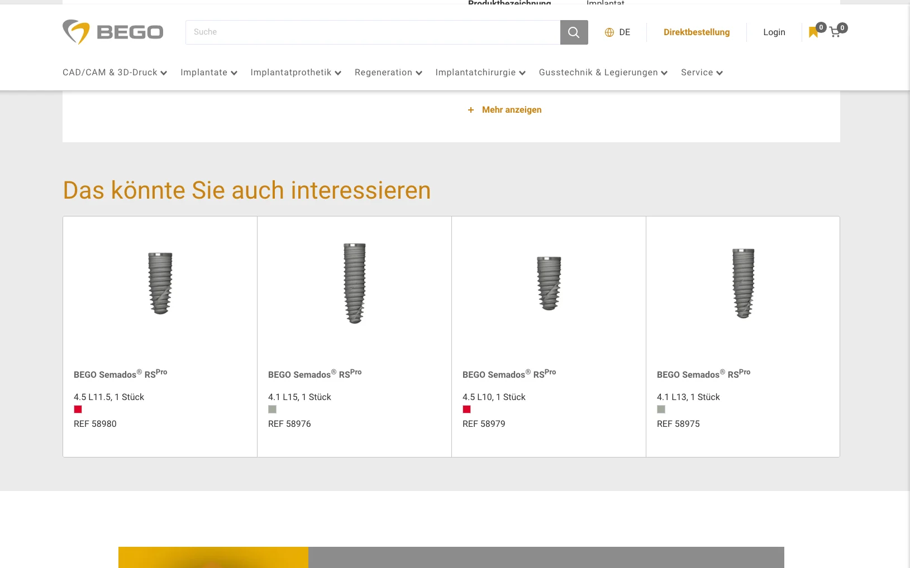Click the magnifier search button
910x568 pixels.
click(x=574, y=32)
